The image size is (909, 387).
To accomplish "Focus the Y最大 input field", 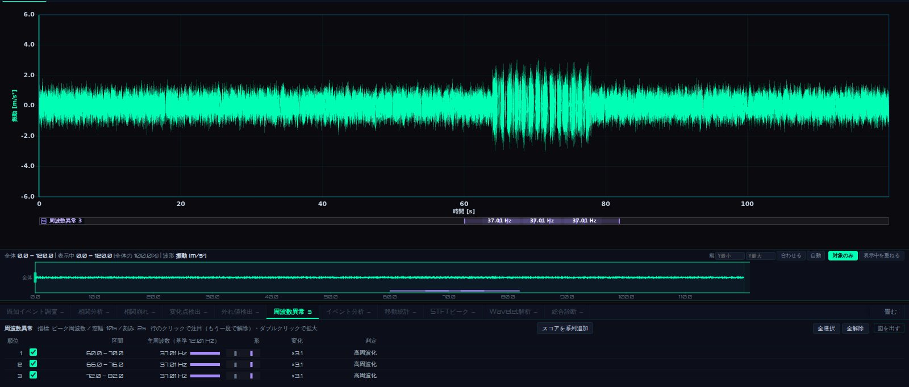I will tap(760, 256).
